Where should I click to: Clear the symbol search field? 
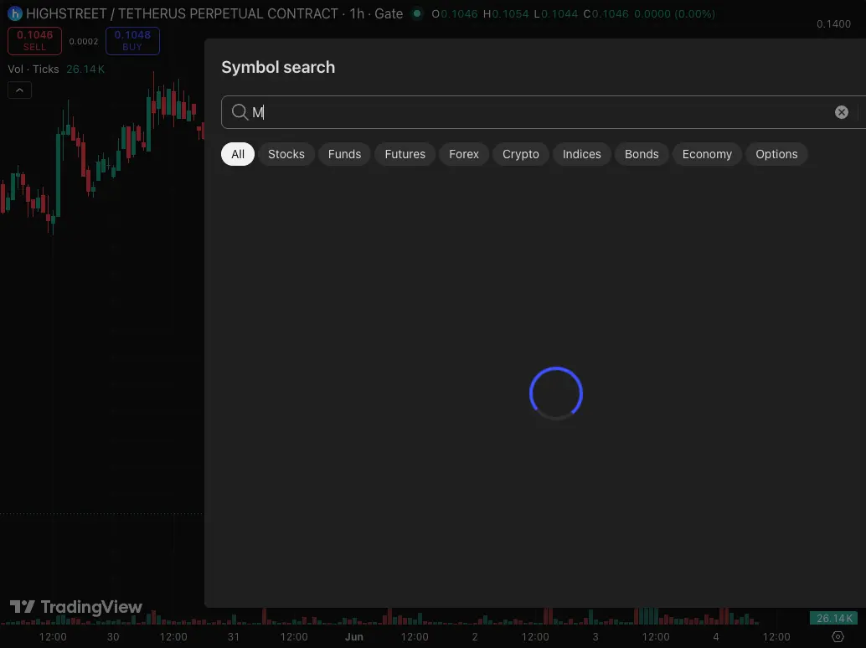[x=841, y=112]
